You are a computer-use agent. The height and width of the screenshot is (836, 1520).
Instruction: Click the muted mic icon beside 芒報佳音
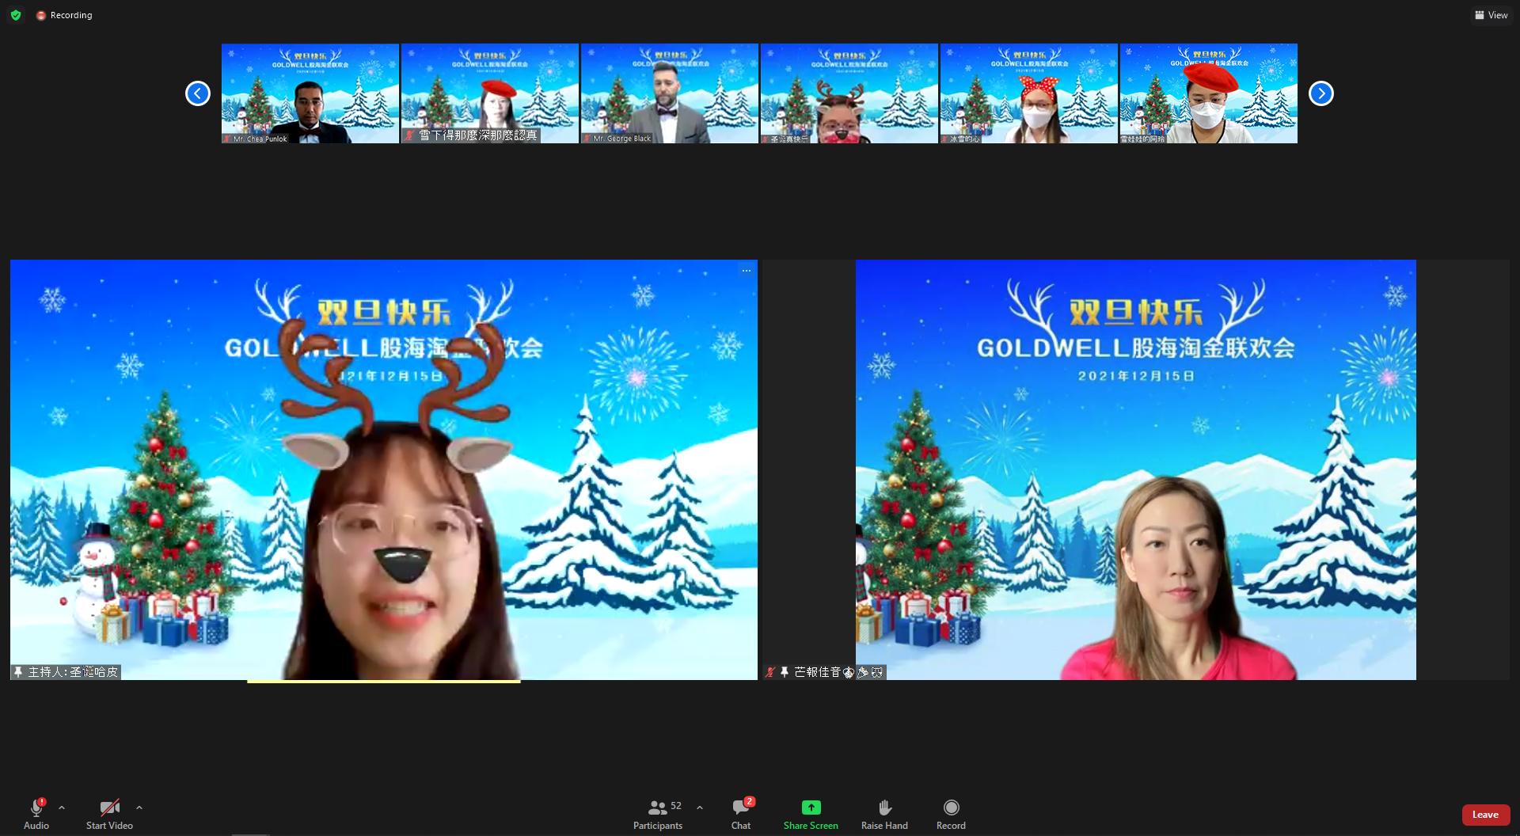click(x=770, y=672)
